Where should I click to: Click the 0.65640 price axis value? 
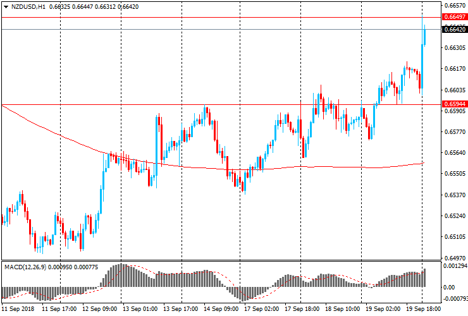(455, 153)
